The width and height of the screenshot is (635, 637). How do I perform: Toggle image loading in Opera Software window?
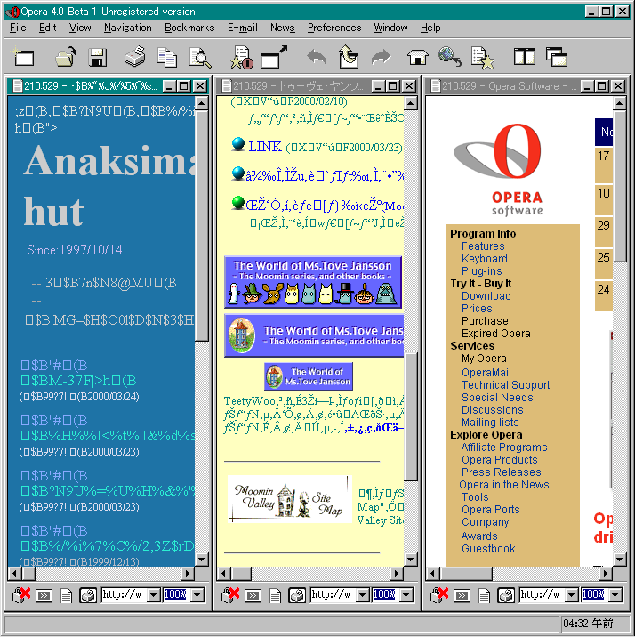pos(439,595)
